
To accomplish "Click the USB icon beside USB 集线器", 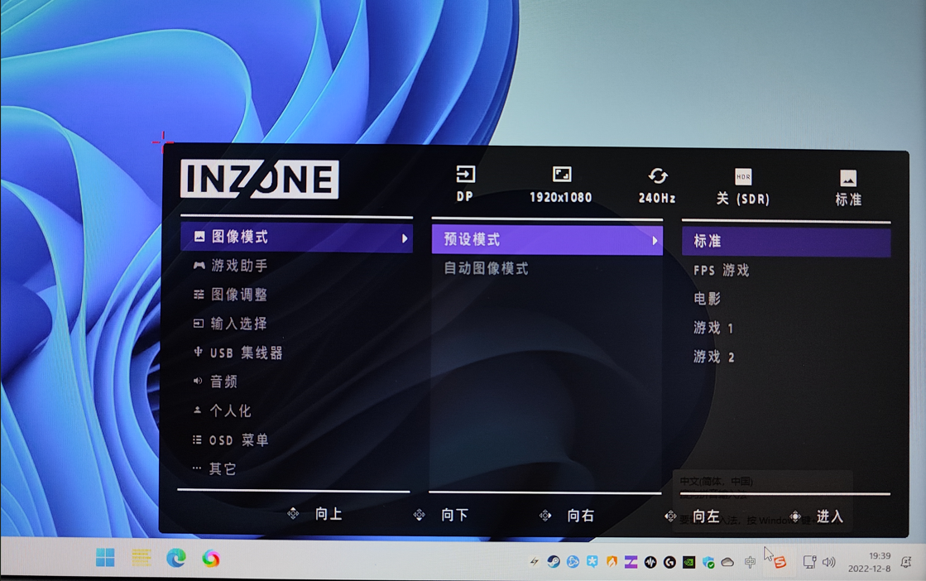I will point(198,353).
